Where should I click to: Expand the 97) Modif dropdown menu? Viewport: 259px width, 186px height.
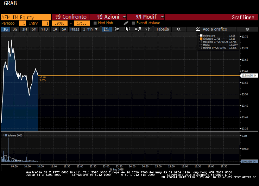click(x=162, y=17)
